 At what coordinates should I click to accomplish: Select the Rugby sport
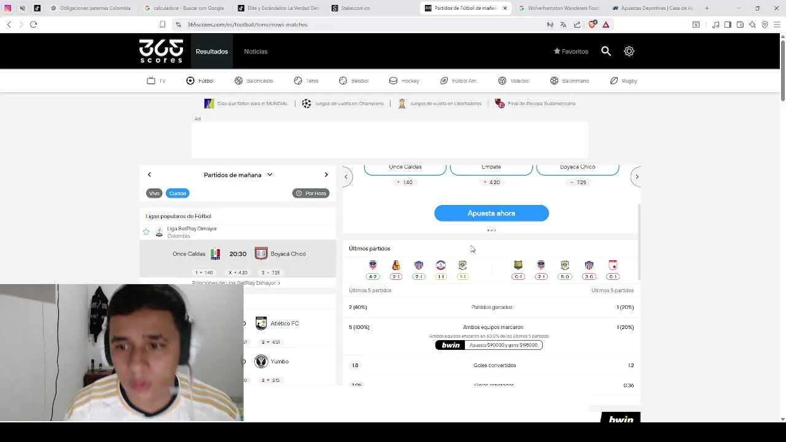(x=623, y=80)
